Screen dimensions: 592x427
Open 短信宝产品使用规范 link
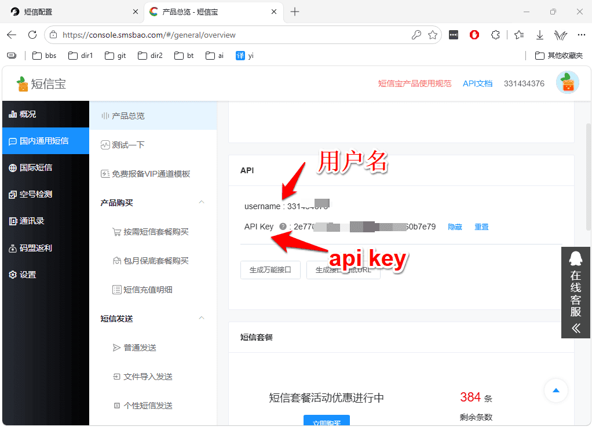pyautogui.click(x=415, y=83)
